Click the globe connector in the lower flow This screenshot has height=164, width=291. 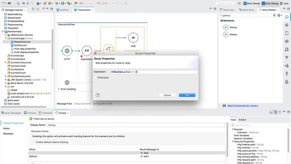pyautogui.click(x=67, y=82)
